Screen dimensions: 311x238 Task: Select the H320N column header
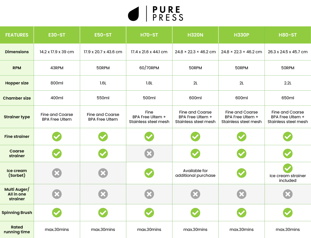point(195,35)
